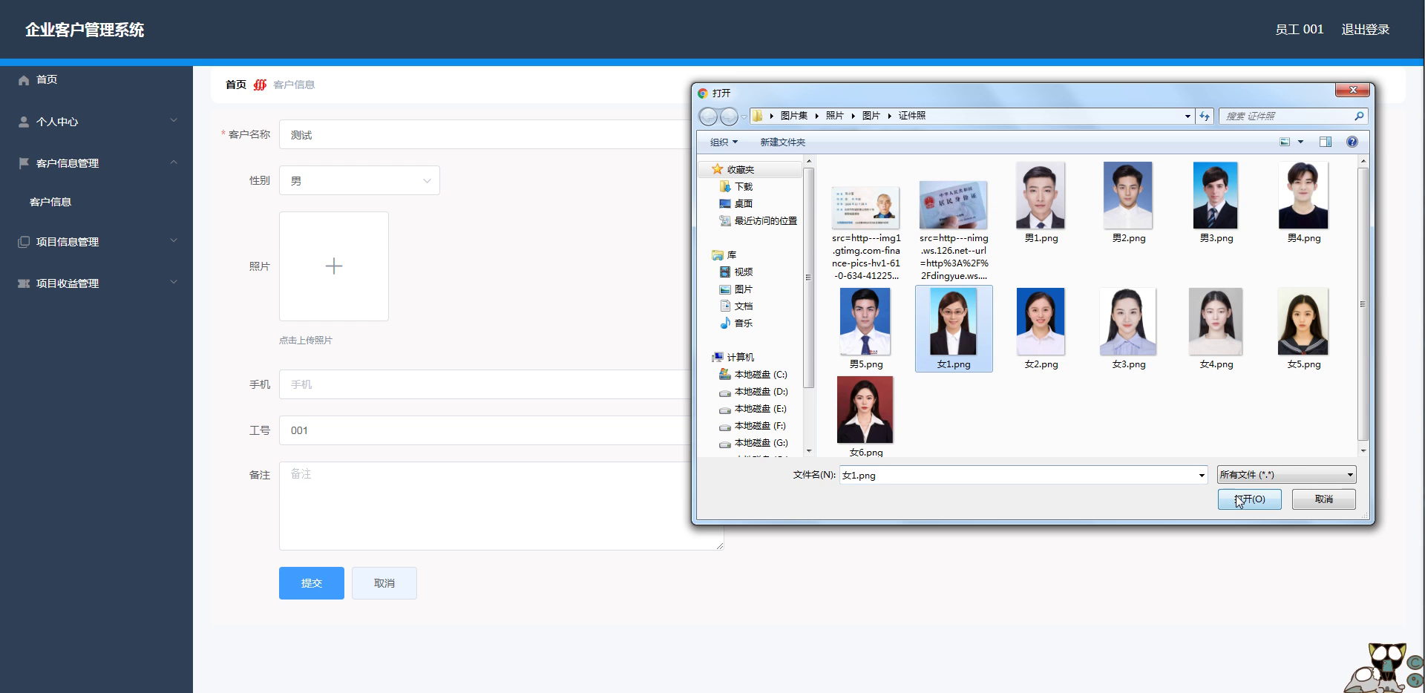
Task: Click the 打开(O) button
Action: coord(1250,499)
